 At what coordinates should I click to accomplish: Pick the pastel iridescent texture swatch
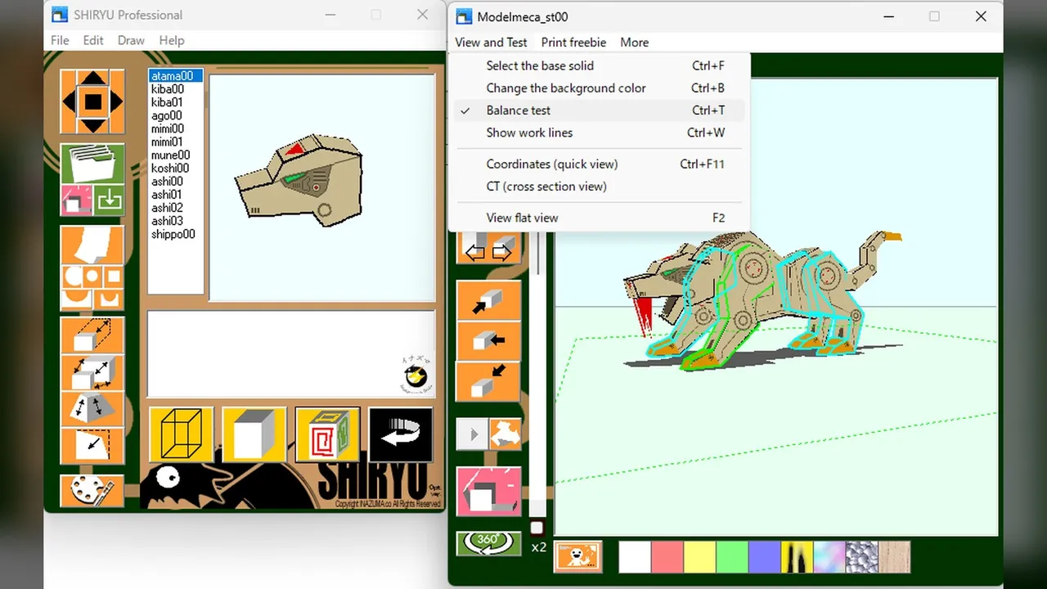click(829, 557)
